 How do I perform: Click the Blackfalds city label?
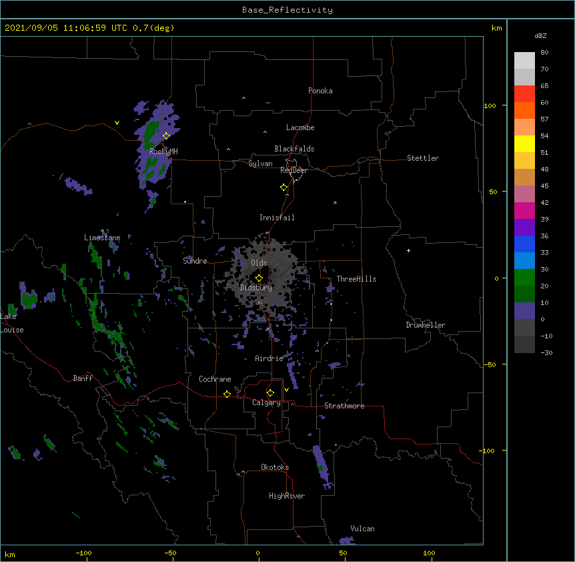point(294,149)
